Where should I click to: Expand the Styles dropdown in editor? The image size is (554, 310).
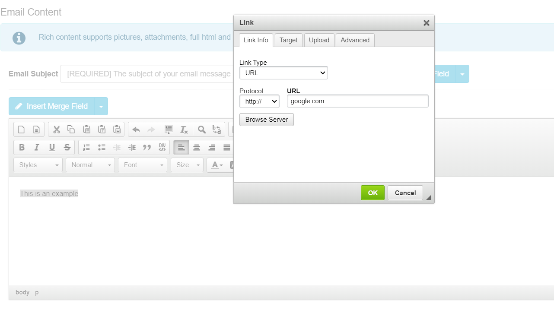click(38, 165)
